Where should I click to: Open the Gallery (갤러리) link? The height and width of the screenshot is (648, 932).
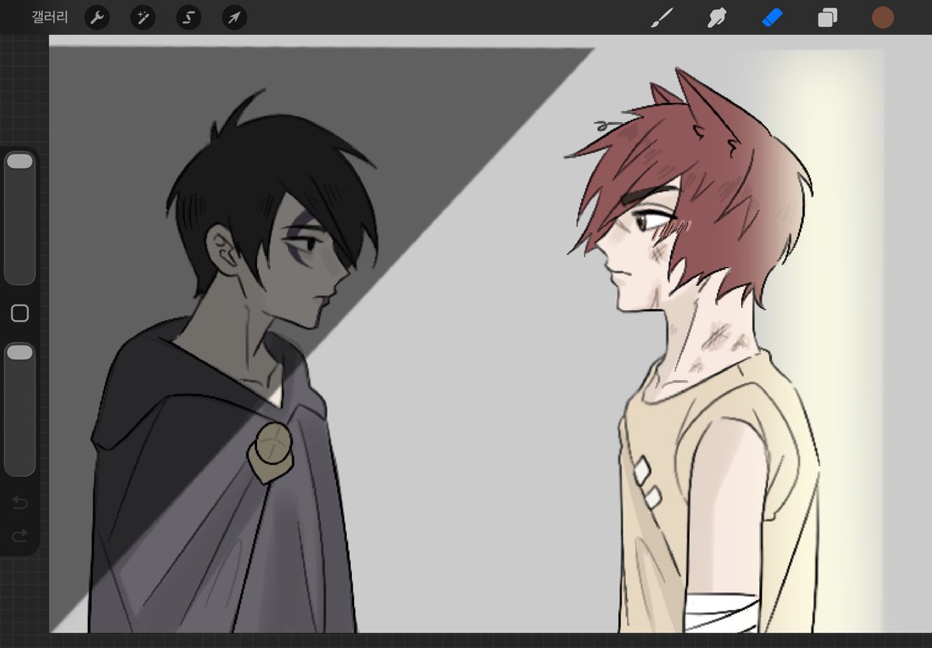click(50, 17)
